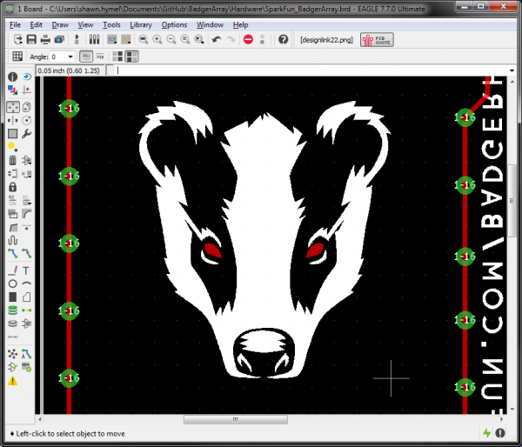The width and height of the screenshot is (522, 447).
Task: Select the Via tool
Action: pyautogui.click(x=13, y=310)
